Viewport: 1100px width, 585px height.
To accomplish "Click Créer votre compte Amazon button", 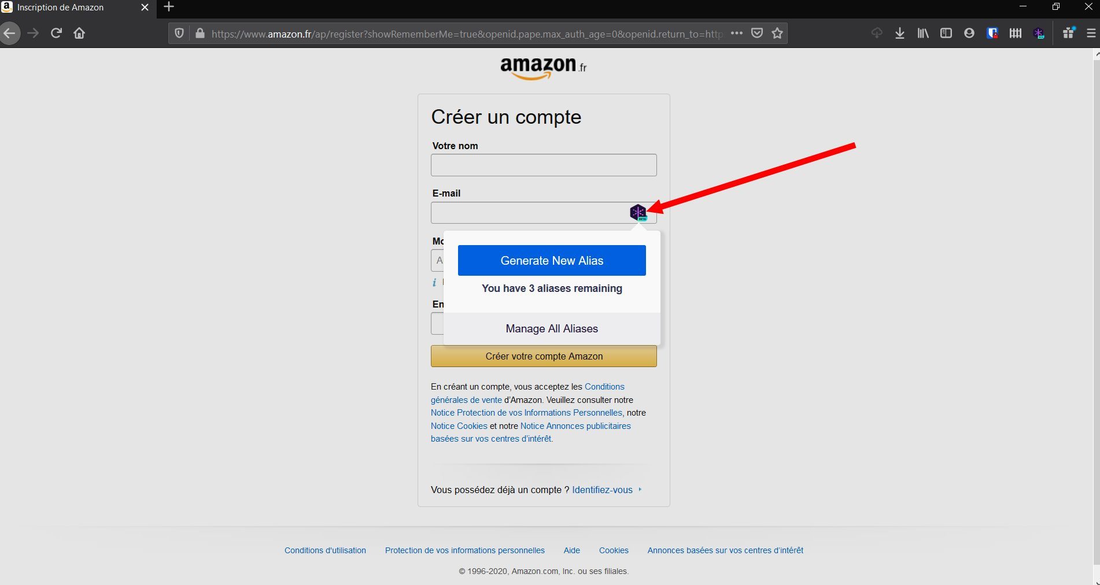I will (x=544, y=356).
